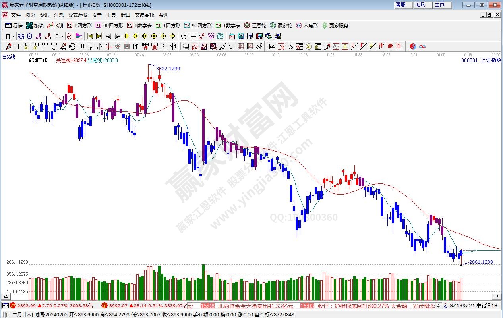The image size is (503, 318).
Task: Click the up triangle expander below the volume axis
Action: pyautogui.click(x=6, y=297)
